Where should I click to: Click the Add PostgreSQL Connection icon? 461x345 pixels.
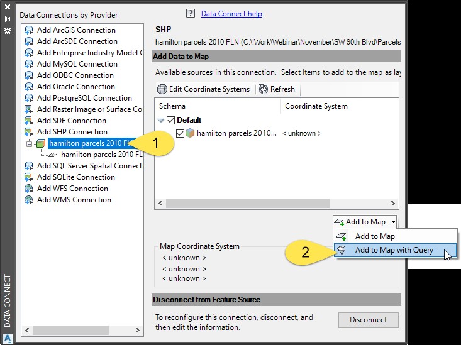29,98
